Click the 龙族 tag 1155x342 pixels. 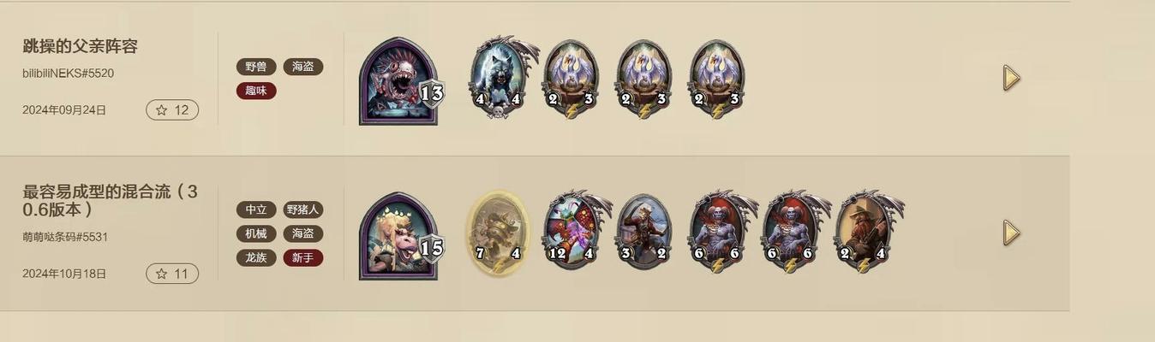click(256, 257)
